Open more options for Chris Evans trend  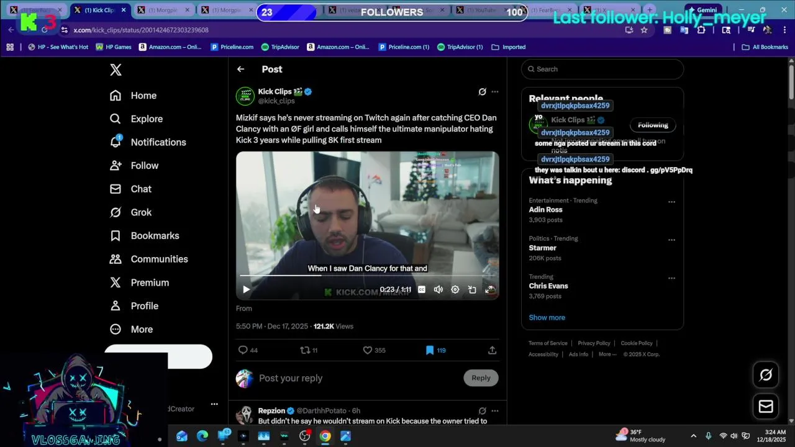point(671,278)
